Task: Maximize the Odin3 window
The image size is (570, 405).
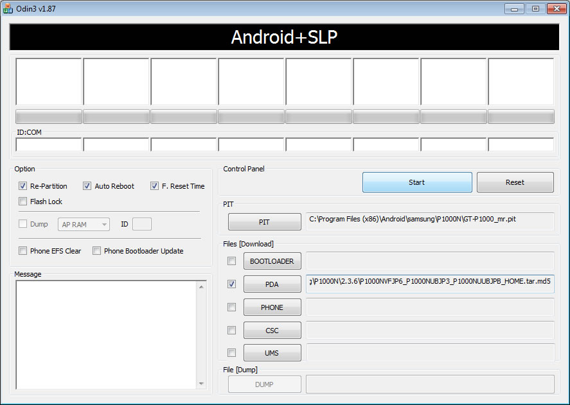Action: (x=535, y=9)
